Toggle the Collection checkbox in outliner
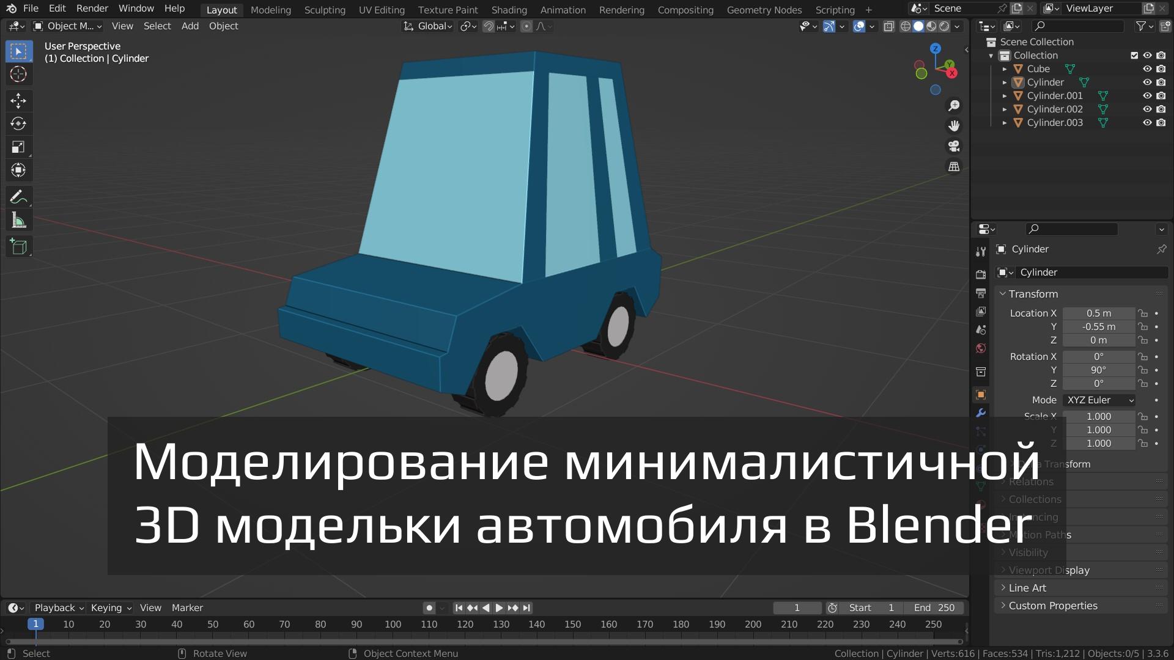 click(1133, 55)
